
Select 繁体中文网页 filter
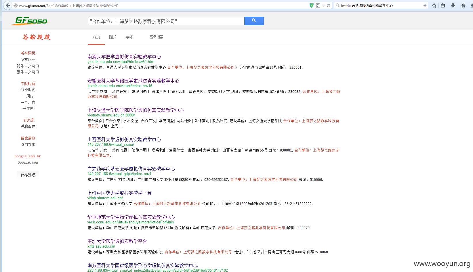(28, 72)
